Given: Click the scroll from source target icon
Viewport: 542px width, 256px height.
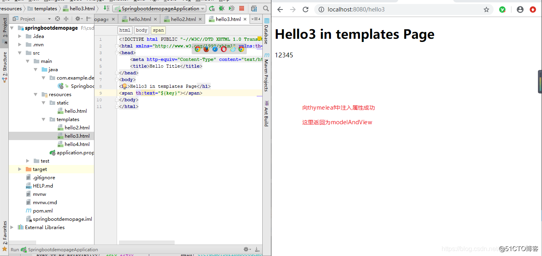Looking at the screenshot, I should point(58,19).
